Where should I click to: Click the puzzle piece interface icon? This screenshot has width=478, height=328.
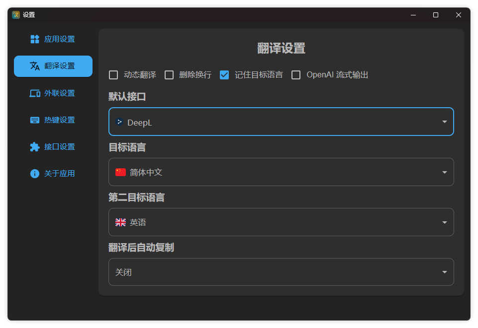[x=35, y=147]
